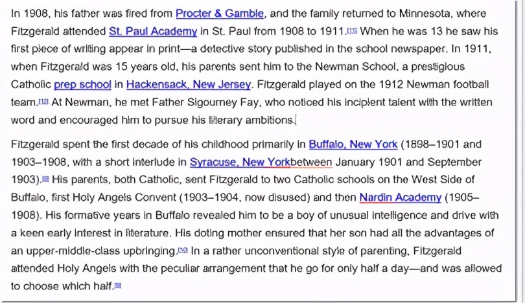The width and height of the screenshot is (525, 303).
Task: Click the footnote marker after "September 1903)."
Action: tap(45, 179)
